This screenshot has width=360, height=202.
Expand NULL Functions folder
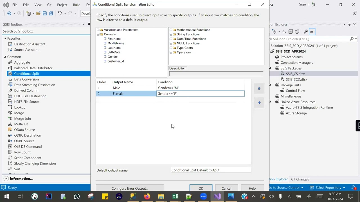(x=171, y=43)
